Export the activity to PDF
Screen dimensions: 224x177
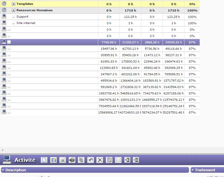point(72,160)
